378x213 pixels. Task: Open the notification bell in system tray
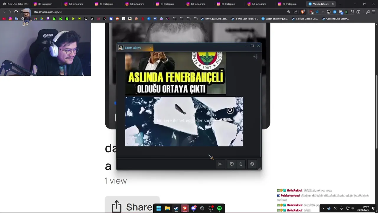374,208
